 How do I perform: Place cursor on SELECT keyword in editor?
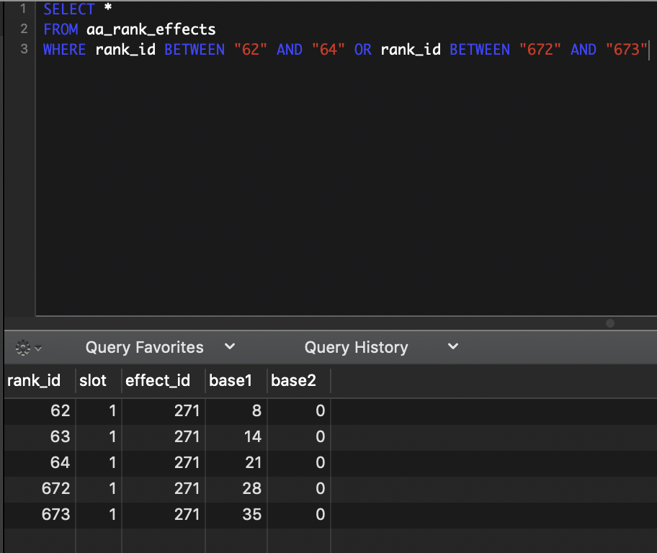[x=68, y=9]
